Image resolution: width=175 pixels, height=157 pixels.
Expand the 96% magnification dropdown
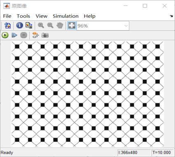pos(126,26)
